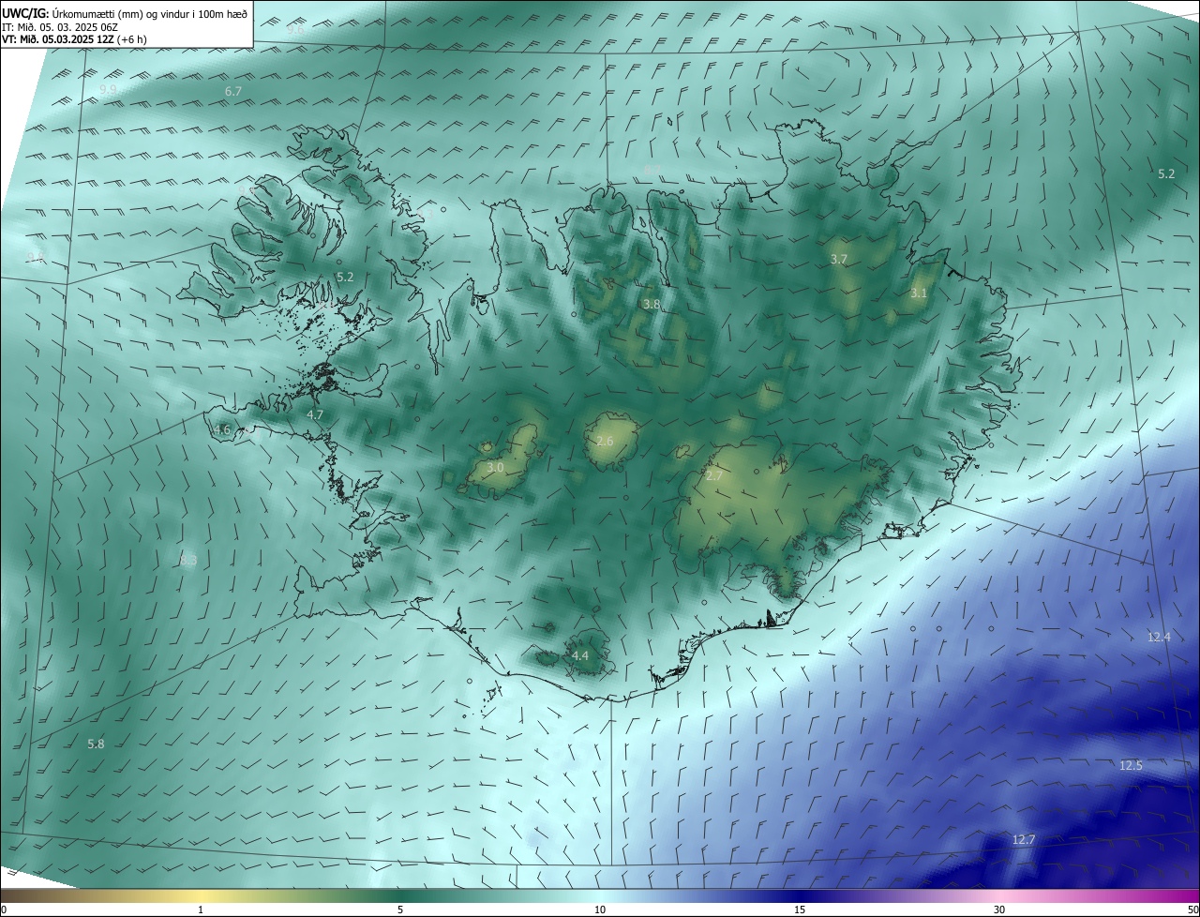The width and height of the screenshot is (1200, 917).
Task: Click the 4.6 value label
Action: 222,429
